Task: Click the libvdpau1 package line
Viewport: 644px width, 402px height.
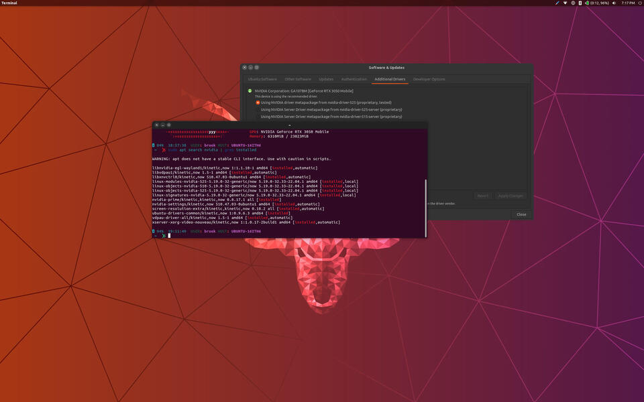Action: coord(215,172)
